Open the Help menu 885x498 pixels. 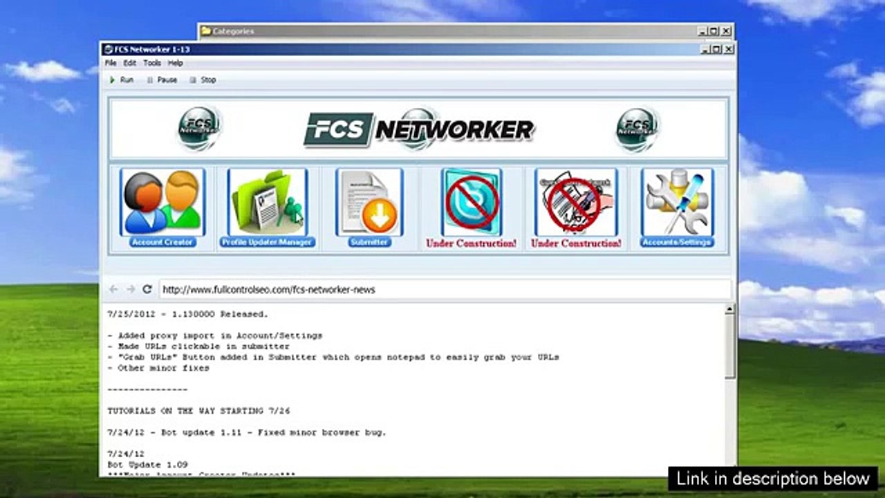[x=176, y=63]
